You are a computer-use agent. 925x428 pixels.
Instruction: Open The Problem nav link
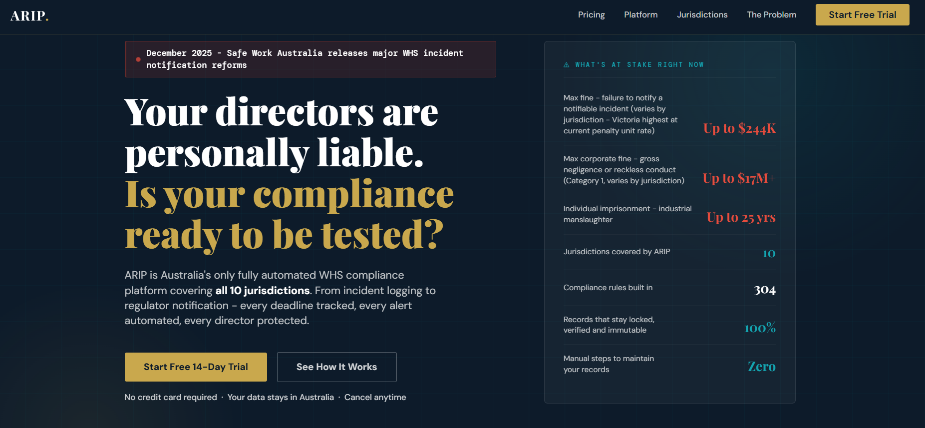tap(772, 15)
